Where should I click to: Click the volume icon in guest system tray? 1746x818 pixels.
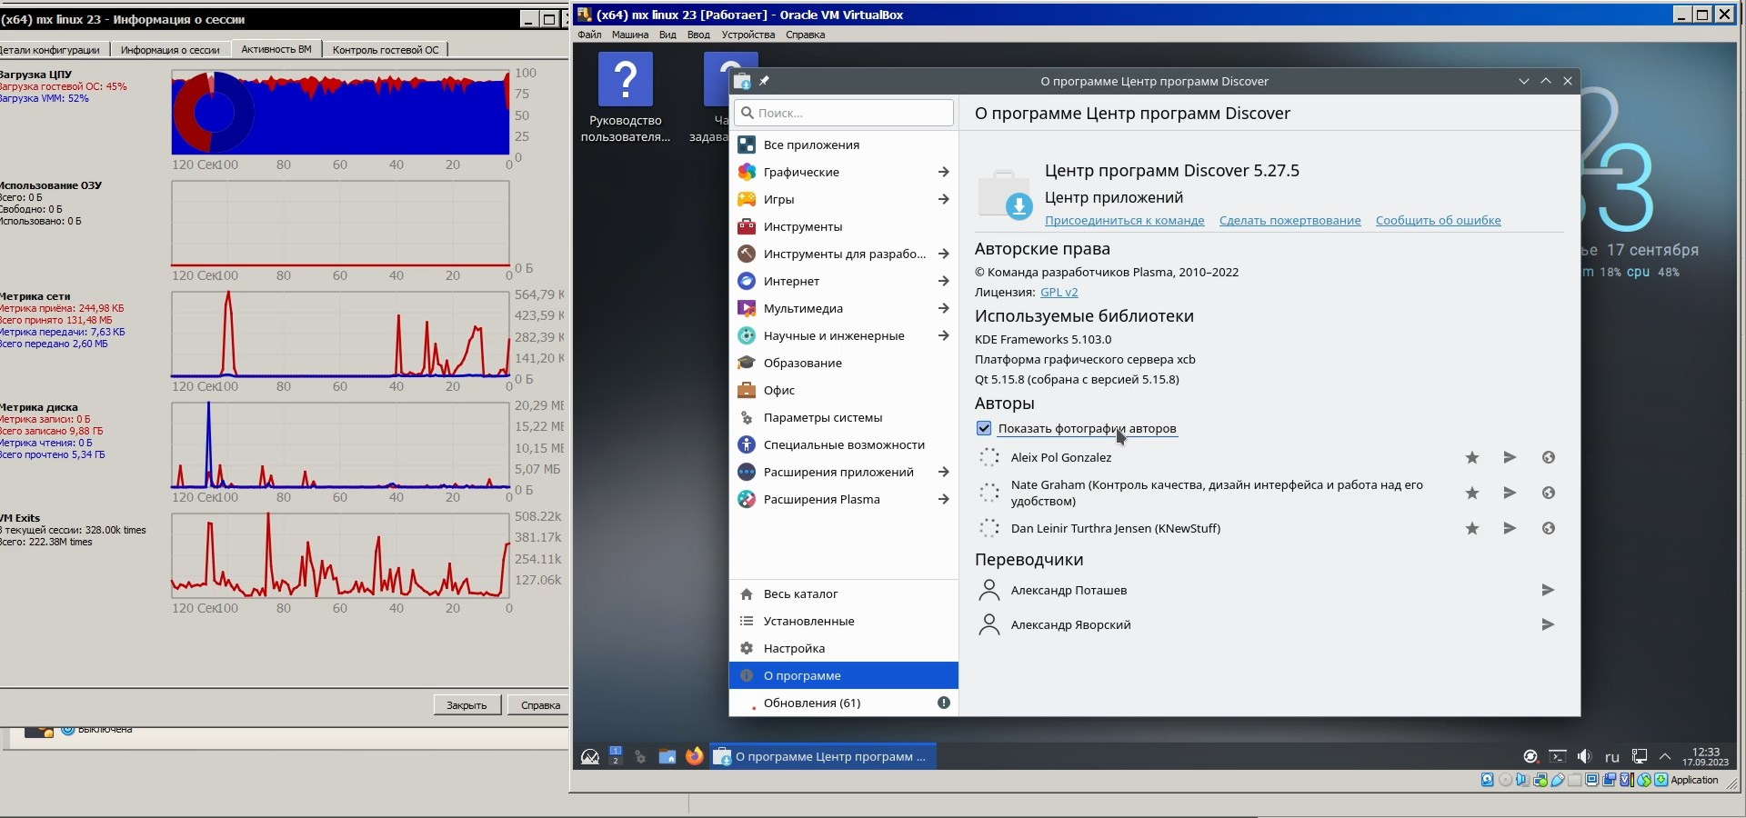point(1585,756)
